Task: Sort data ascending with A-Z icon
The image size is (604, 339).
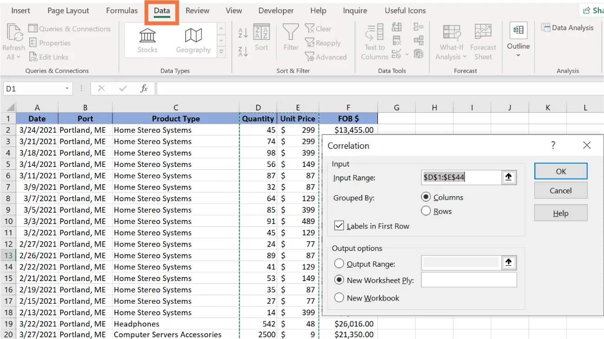Action: (x=242, y=32)
